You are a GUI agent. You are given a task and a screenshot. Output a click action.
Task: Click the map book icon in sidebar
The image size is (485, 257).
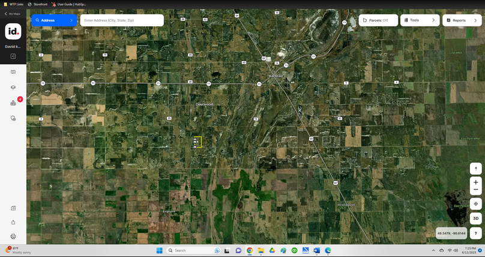13,72
